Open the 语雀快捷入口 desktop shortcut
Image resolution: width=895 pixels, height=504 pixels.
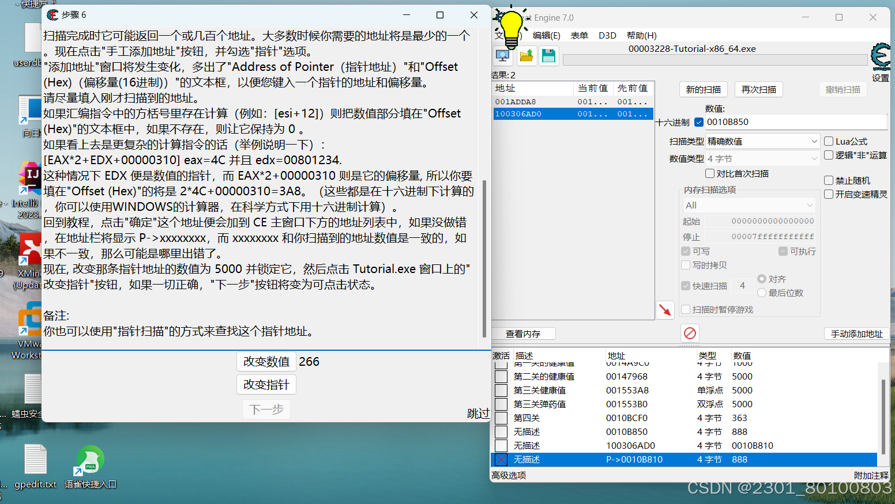point(91,467)
